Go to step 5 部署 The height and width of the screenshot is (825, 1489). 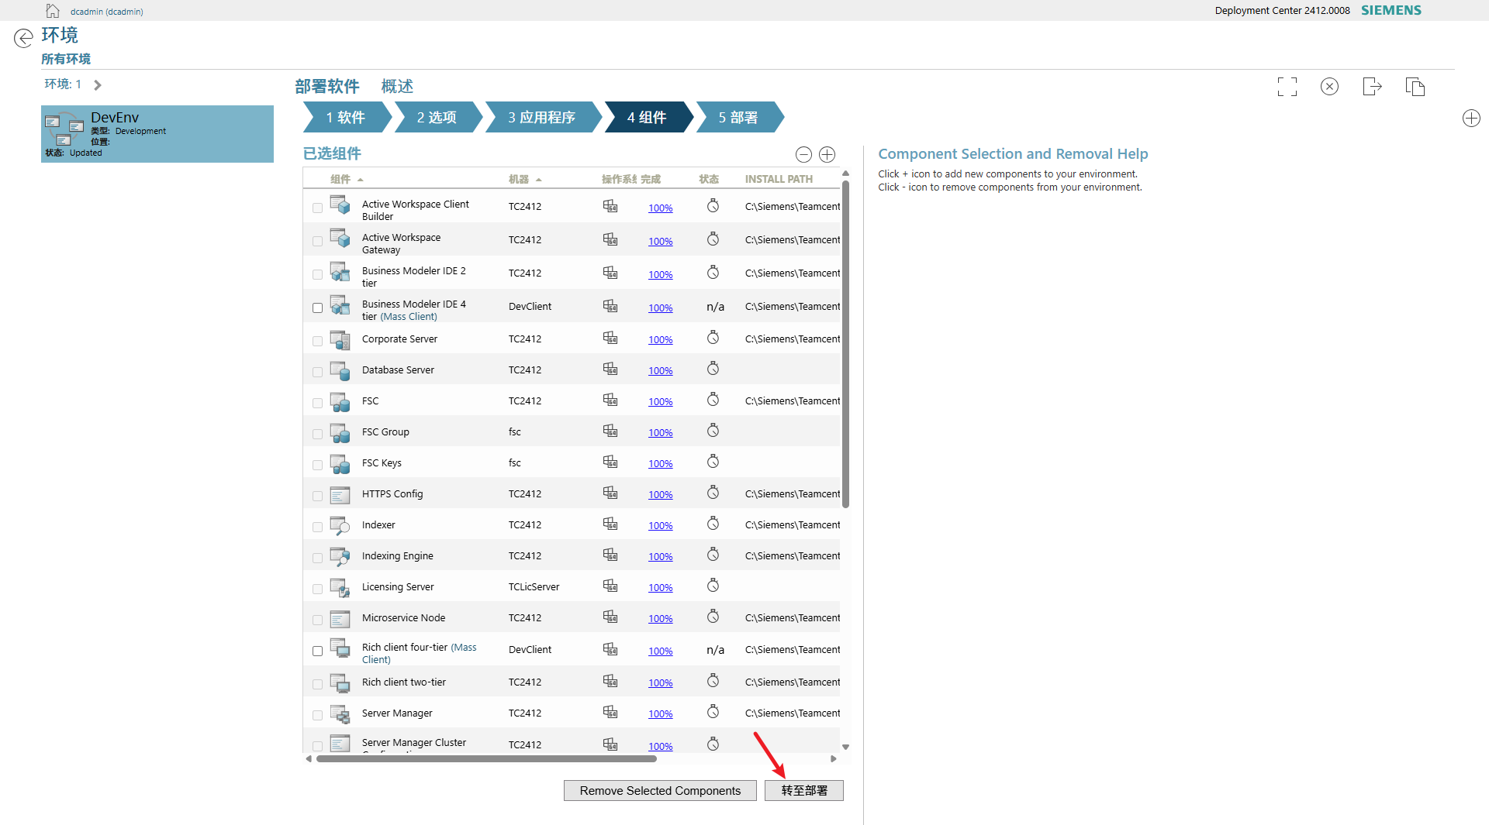click(x=738, y=118)
